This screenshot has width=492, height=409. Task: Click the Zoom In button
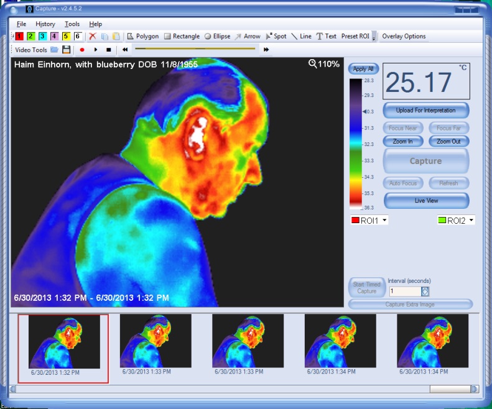(403, 142)
